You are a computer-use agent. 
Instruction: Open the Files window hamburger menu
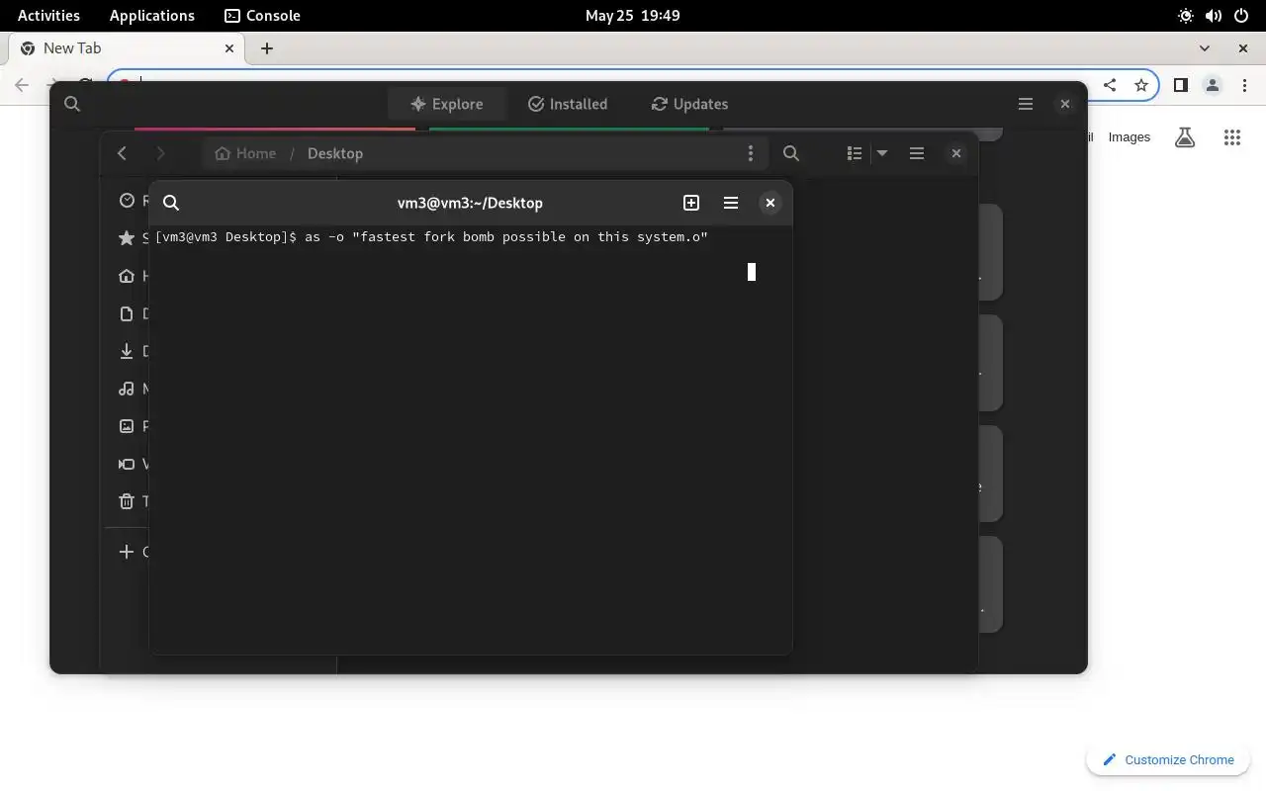coord(917,153)
